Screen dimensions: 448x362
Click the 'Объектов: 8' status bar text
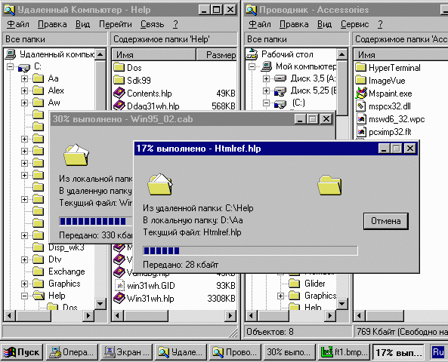tap(270, 332)
